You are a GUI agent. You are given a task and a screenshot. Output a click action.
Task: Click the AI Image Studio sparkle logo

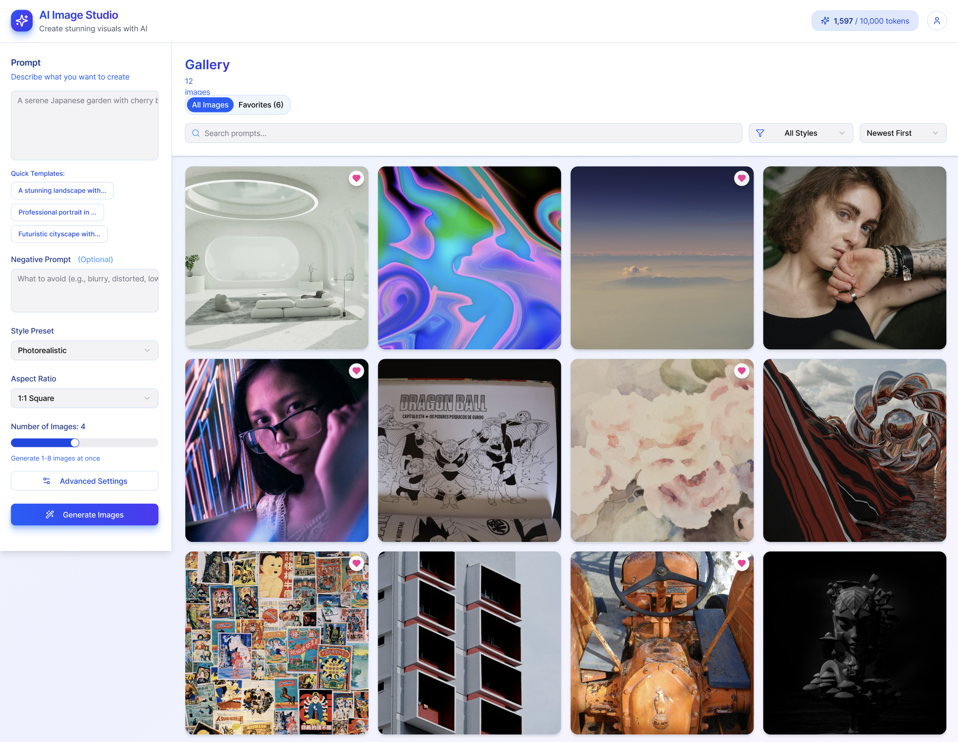(22, 21)
